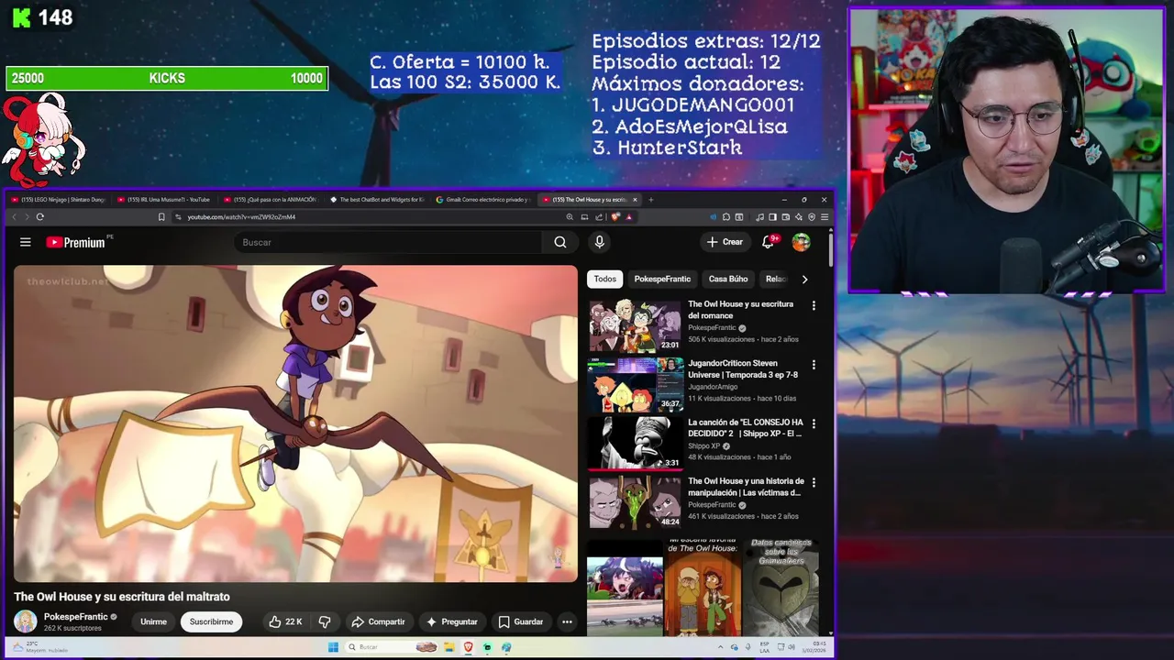This screenshot has height=660, width=1174.
Task: Switch to the Gmail browser tab
Action: (484, 199)
